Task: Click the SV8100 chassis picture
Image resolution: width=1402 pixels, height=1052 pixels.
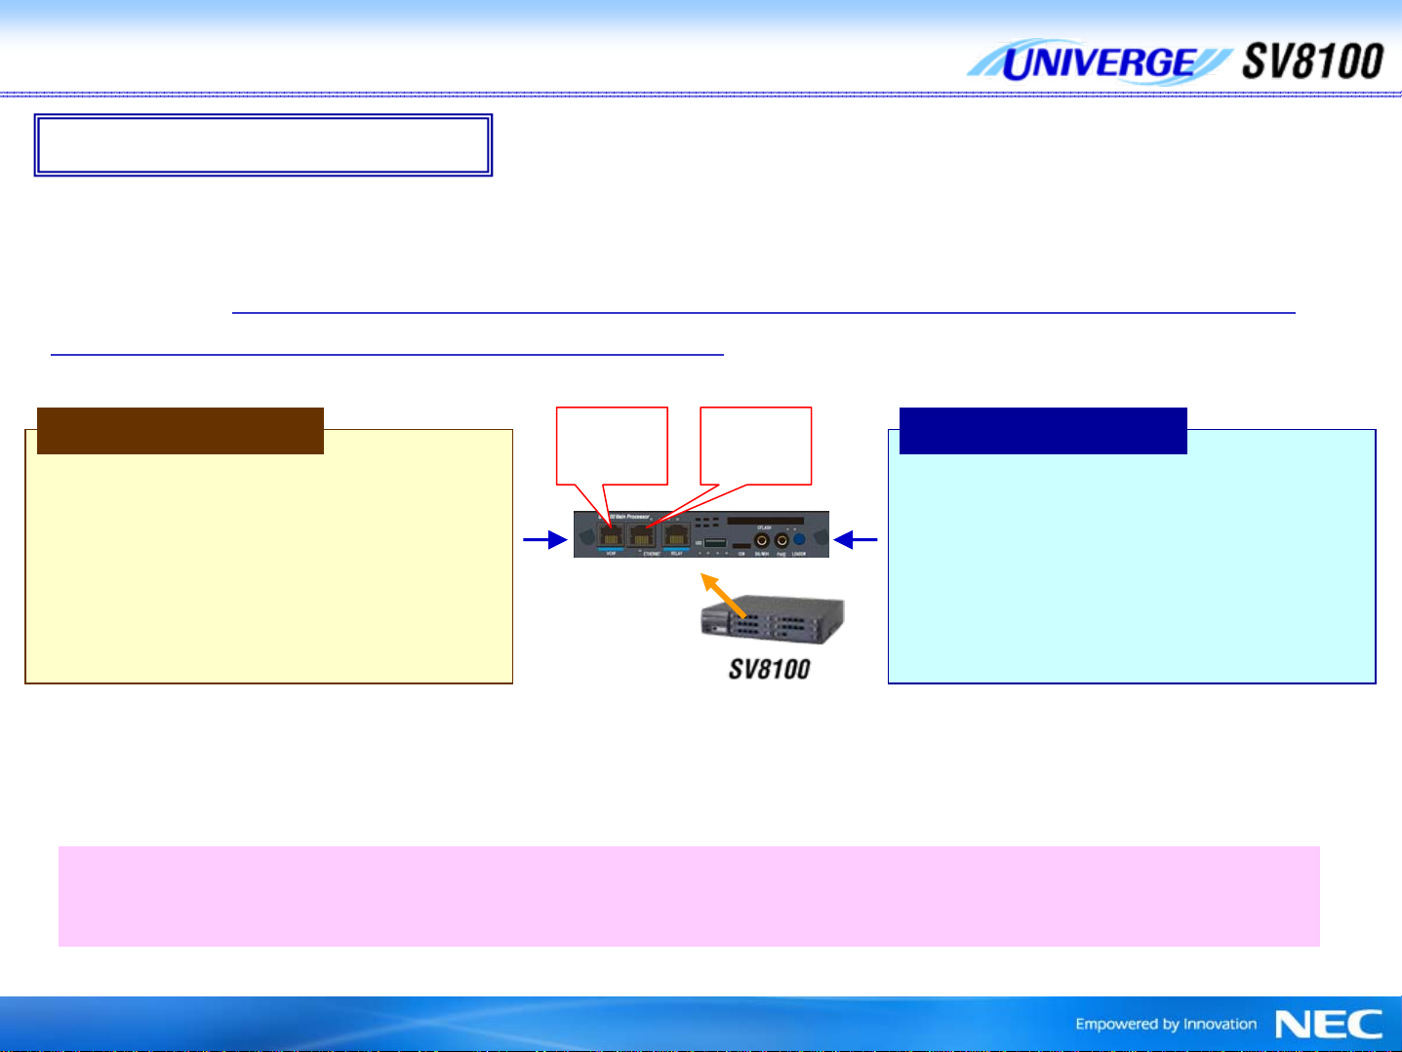Action: click(x=772, y=621)
